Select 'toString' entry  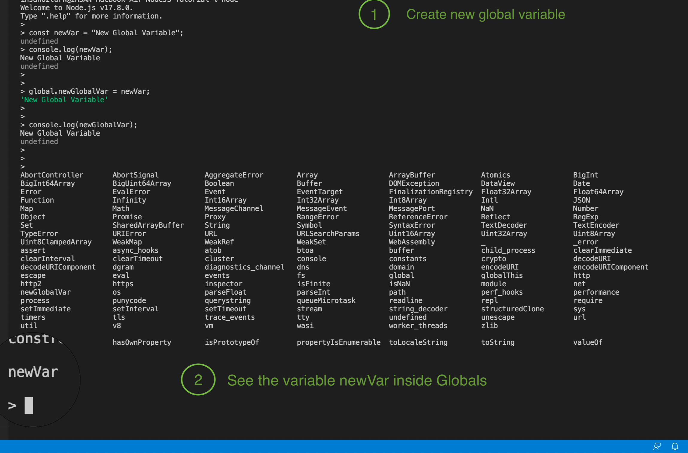[x=498, y=342]
